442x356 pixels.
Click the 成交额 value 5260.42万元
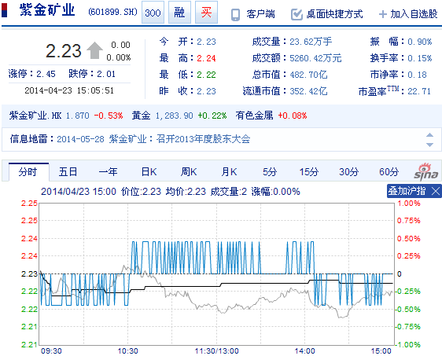315,58
